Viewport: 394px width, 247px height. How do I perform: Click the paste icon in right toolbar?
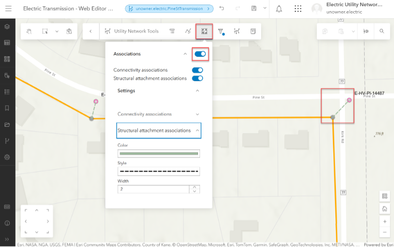tap(341, 31)
